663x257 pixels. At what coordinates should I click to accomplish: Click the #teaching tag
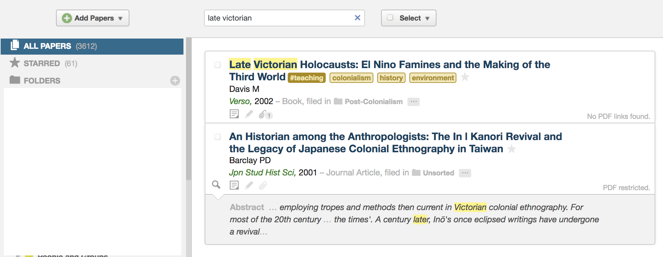307,78
